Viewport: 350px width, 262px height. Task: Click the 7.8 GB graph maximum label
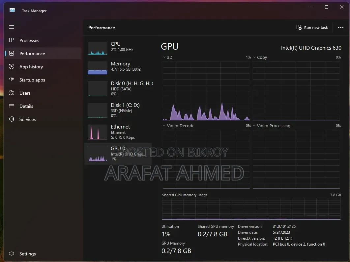(335, 195)
